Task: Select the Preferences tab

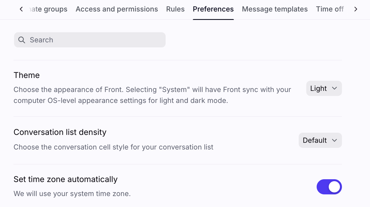Action: (213, 9)
